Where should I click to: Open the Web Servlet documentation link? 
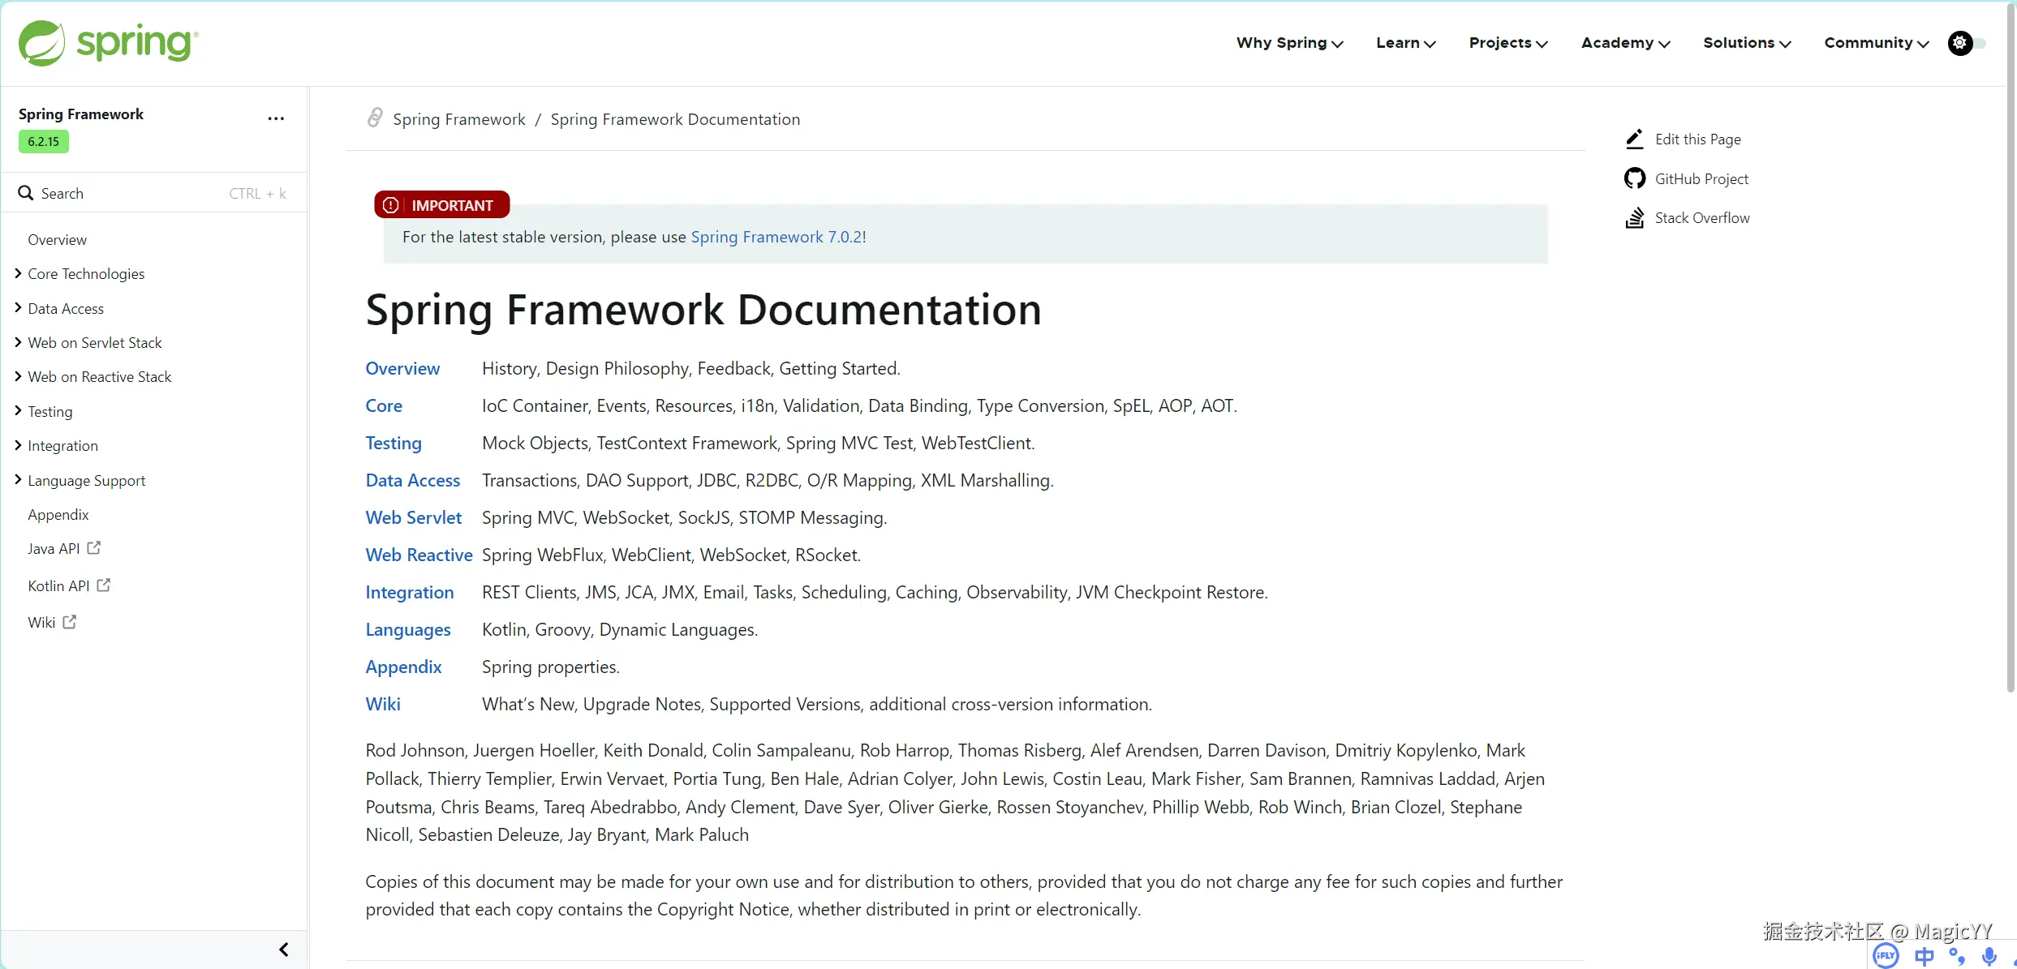[413, 517]
